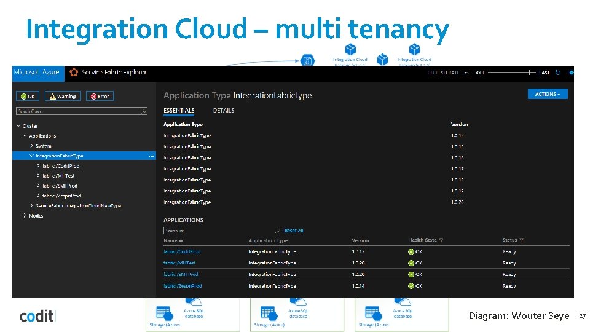The image size is (590, 332).
Task: Collapse the Cluster tree node
Action: click(18, 125)
